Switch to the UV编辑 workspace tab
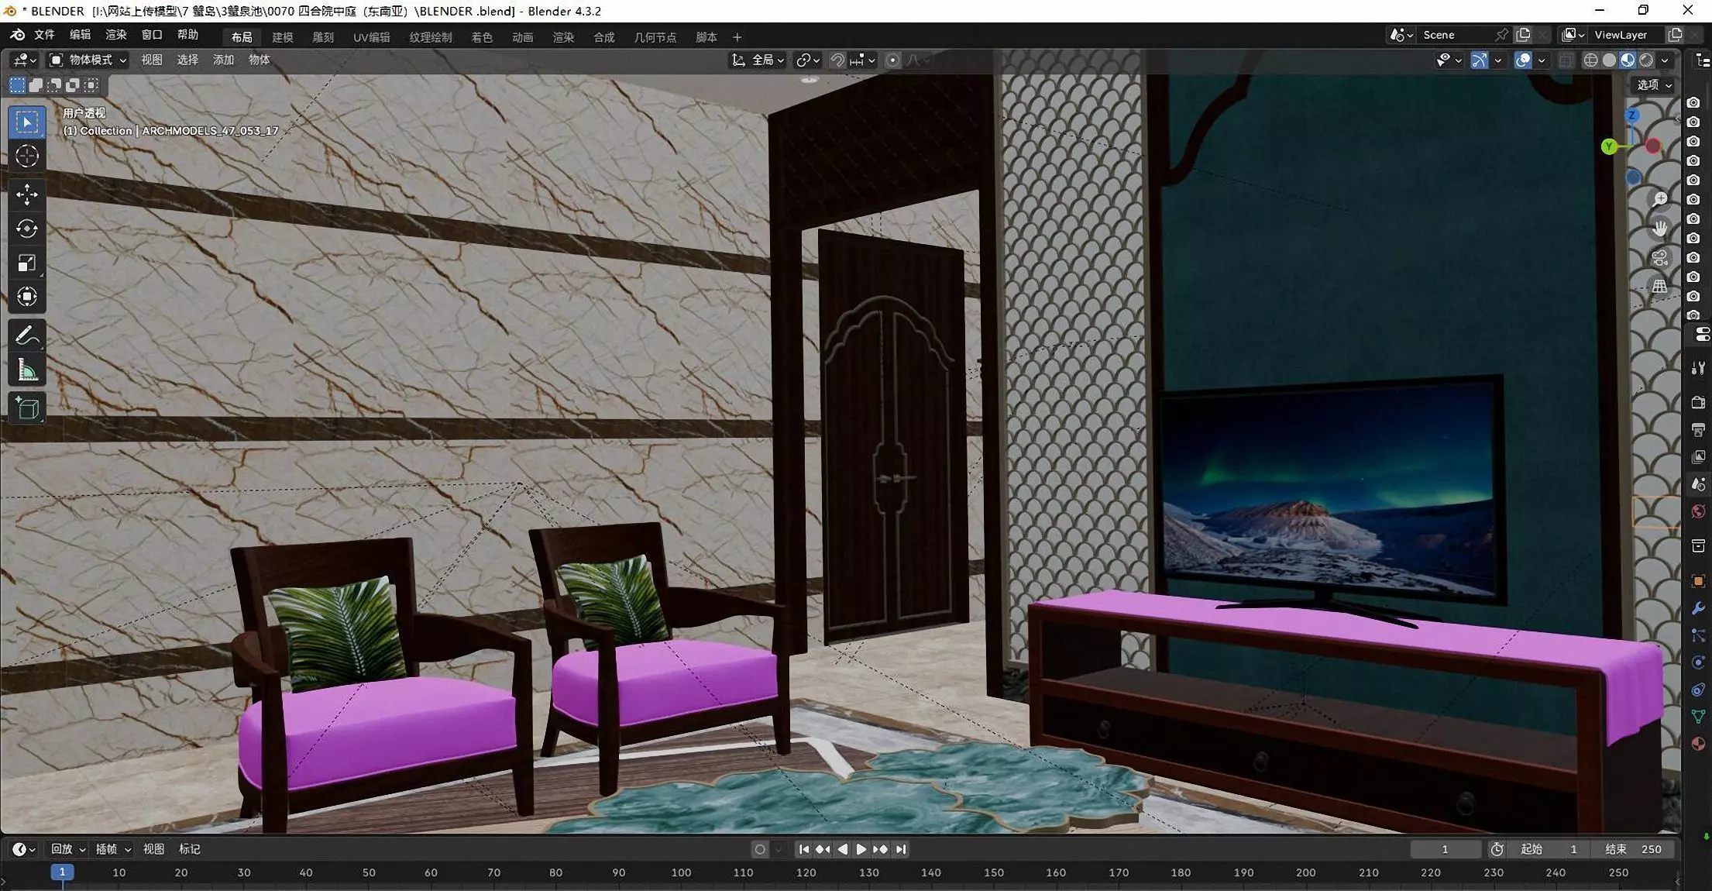1712x891 pixels. click(372, 37)
